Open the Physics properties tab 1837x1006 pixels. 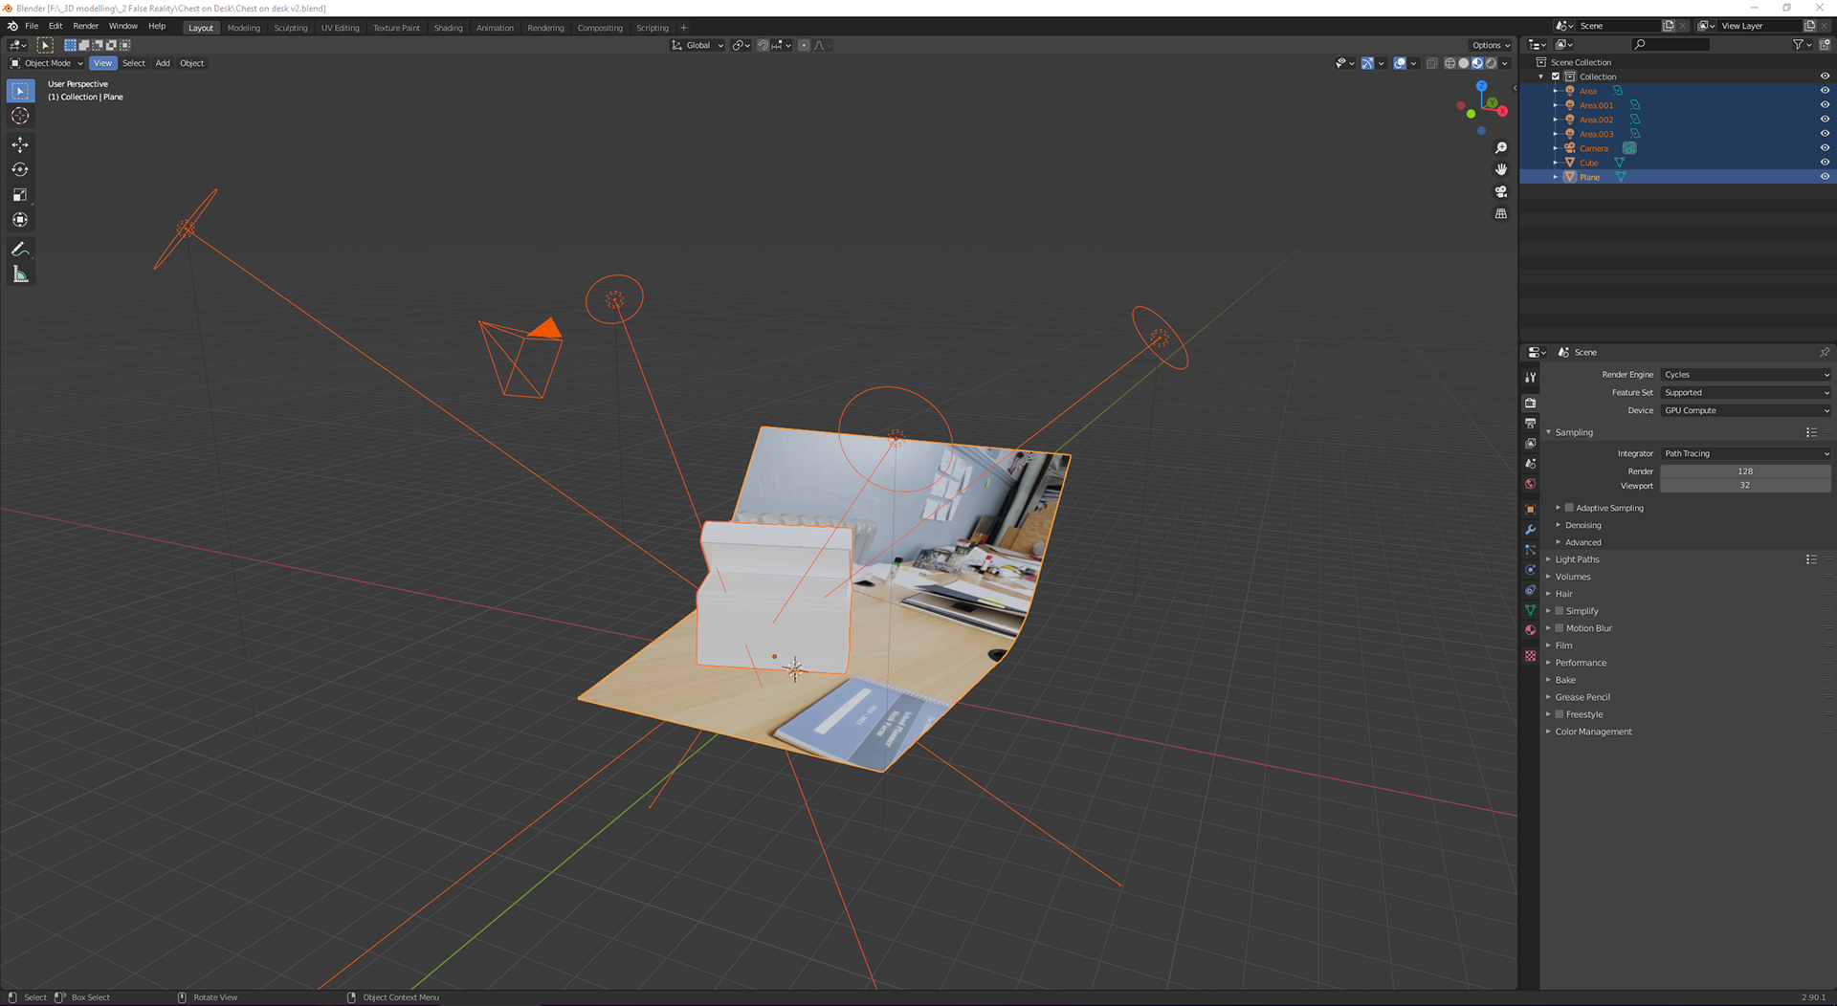pos(1530,570)
